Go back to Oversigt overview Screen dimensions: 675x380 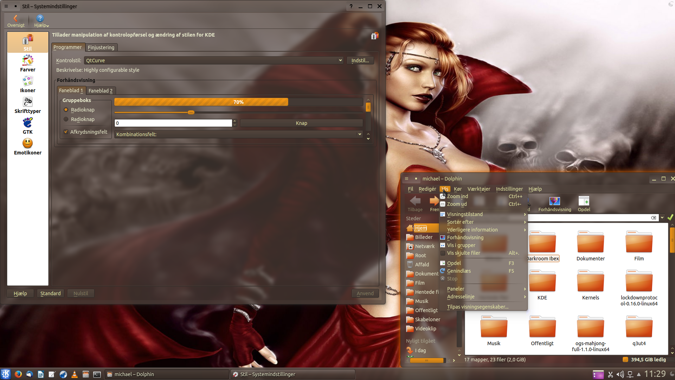pos(16,21)
